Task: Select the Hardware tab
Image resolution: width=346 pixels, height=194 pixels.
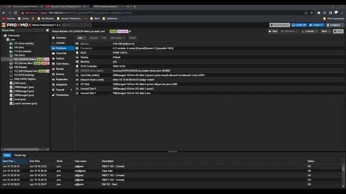Action: click(63, 48)
